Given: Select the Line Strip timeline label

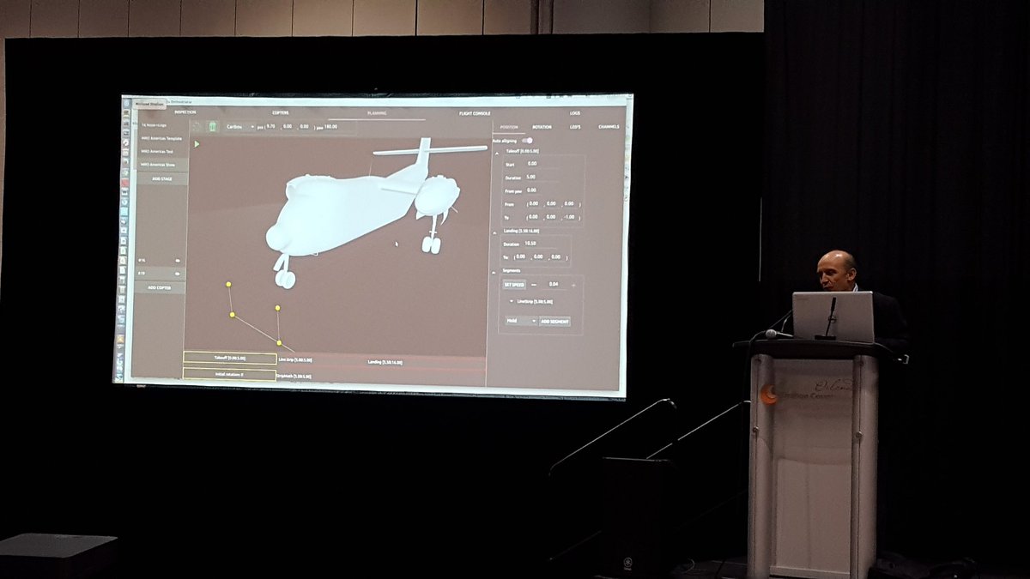Looking at the screenshot, I should (x=294, y=359).
